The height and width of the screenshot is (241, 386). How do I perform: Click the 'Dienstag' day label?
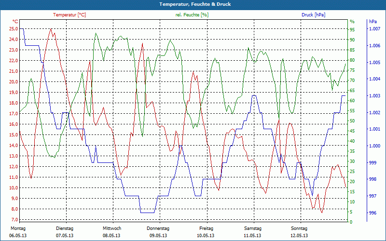(x=65, y=228)
